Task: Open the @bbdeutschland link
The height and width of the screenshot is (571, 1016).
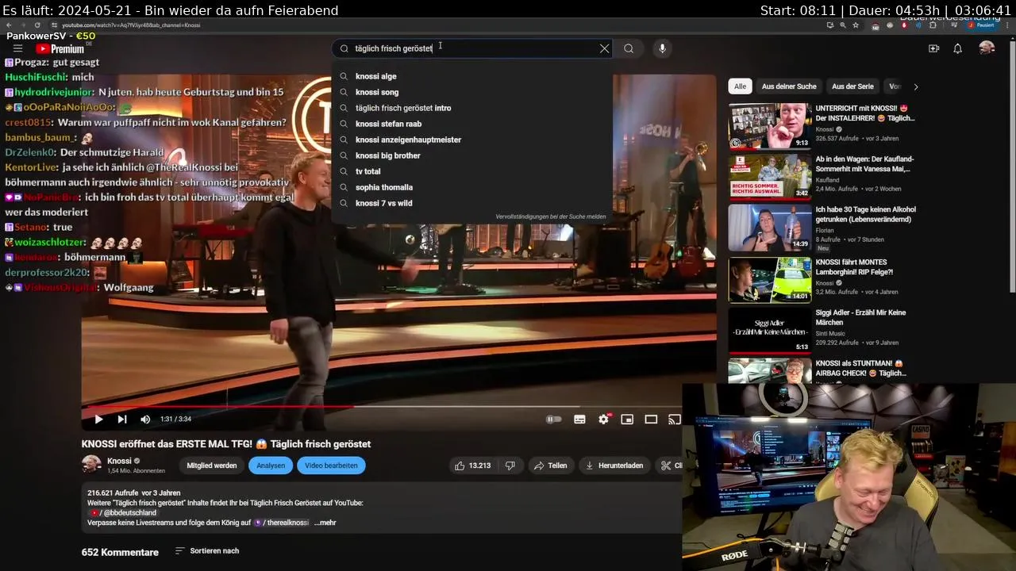Action: tap(125, 513)
